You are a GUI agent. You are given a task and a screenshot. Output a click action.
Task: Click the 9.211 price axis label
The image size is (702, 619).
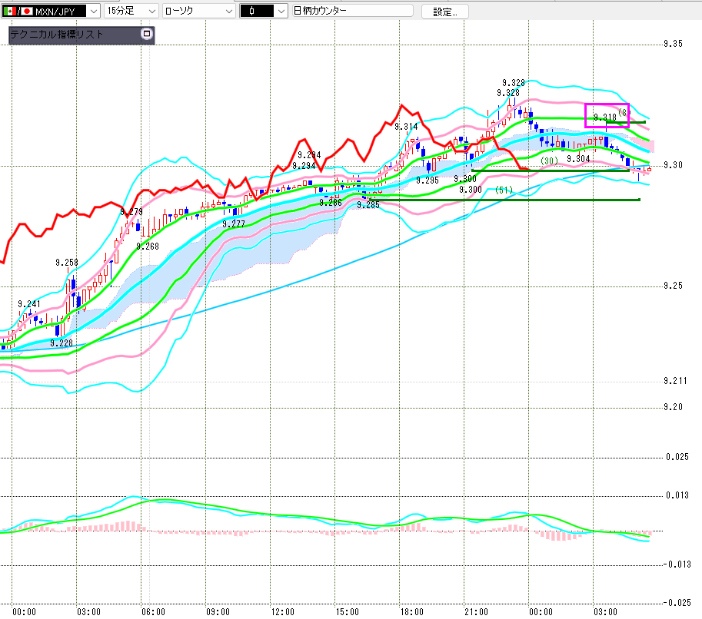tap(675, 381)
